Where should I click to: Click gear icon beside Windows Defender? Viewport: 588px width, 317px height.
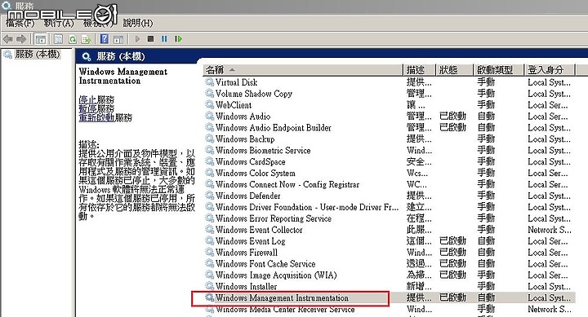coord(210,196)
